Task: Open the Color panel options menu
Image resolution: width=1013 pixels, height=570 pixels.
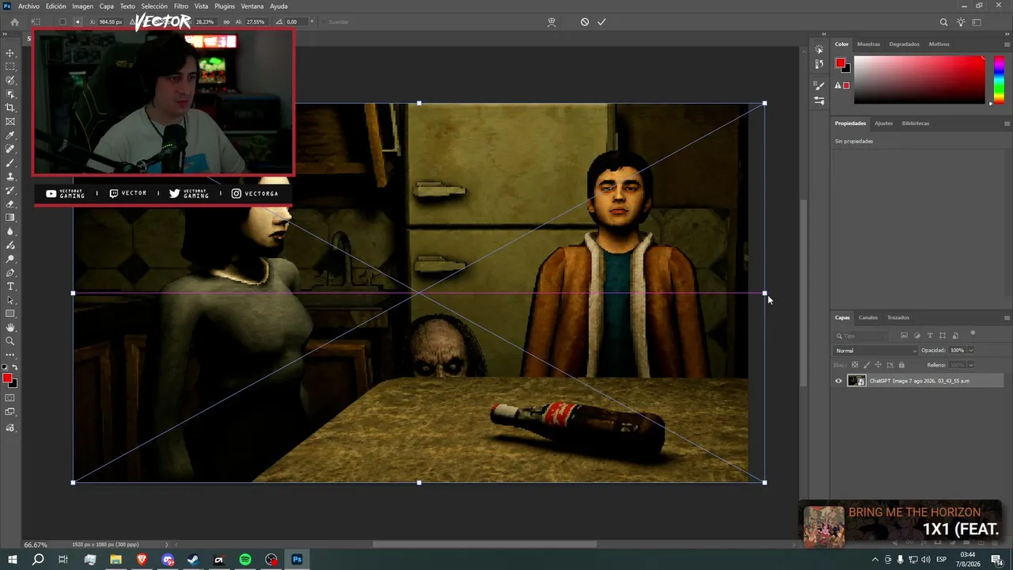Action: pyautogui.click(x=1007, y=44)
